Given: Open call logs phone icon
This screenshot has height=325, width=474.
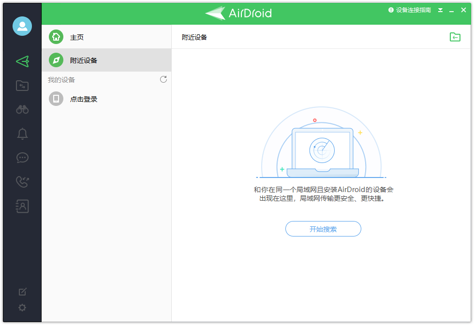Looking at the screenshot, I should [22, 182].
